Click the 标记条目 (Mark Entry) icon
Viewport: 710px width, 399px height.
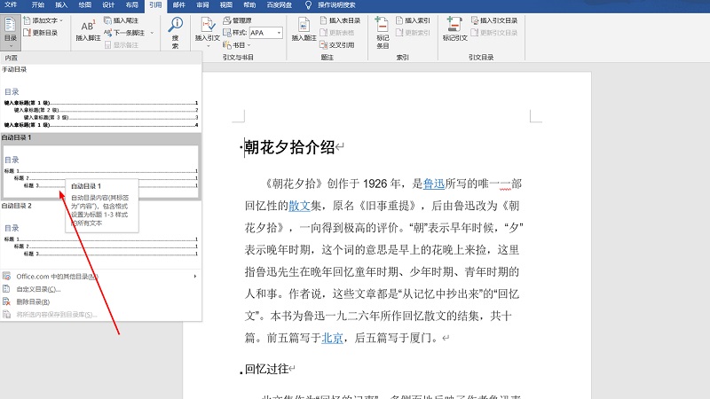[383, 29]
